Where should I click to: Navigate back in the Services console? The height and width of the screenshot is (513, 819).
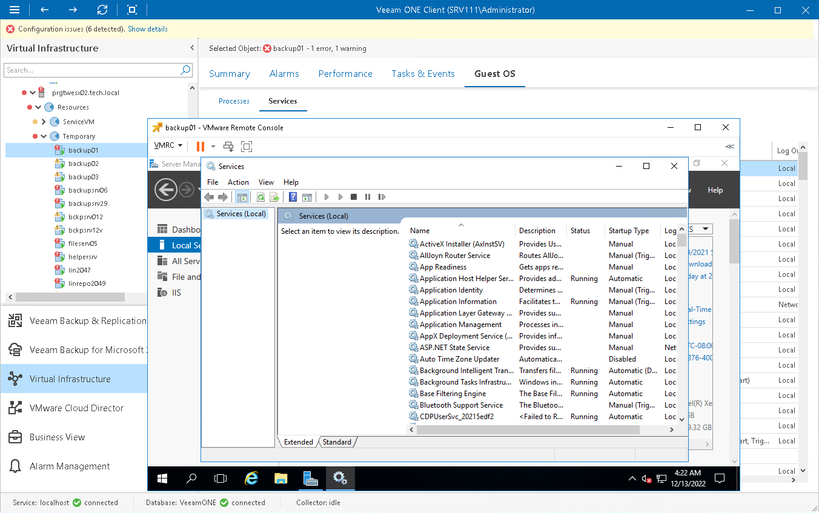click(x=208, y=196)
